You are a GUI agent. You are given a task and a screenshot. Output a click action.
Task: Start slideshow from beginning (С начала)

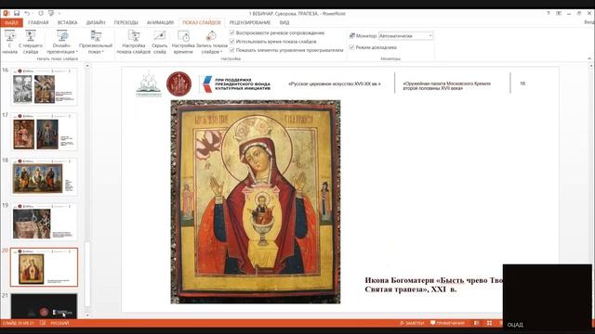coord(10,42)
